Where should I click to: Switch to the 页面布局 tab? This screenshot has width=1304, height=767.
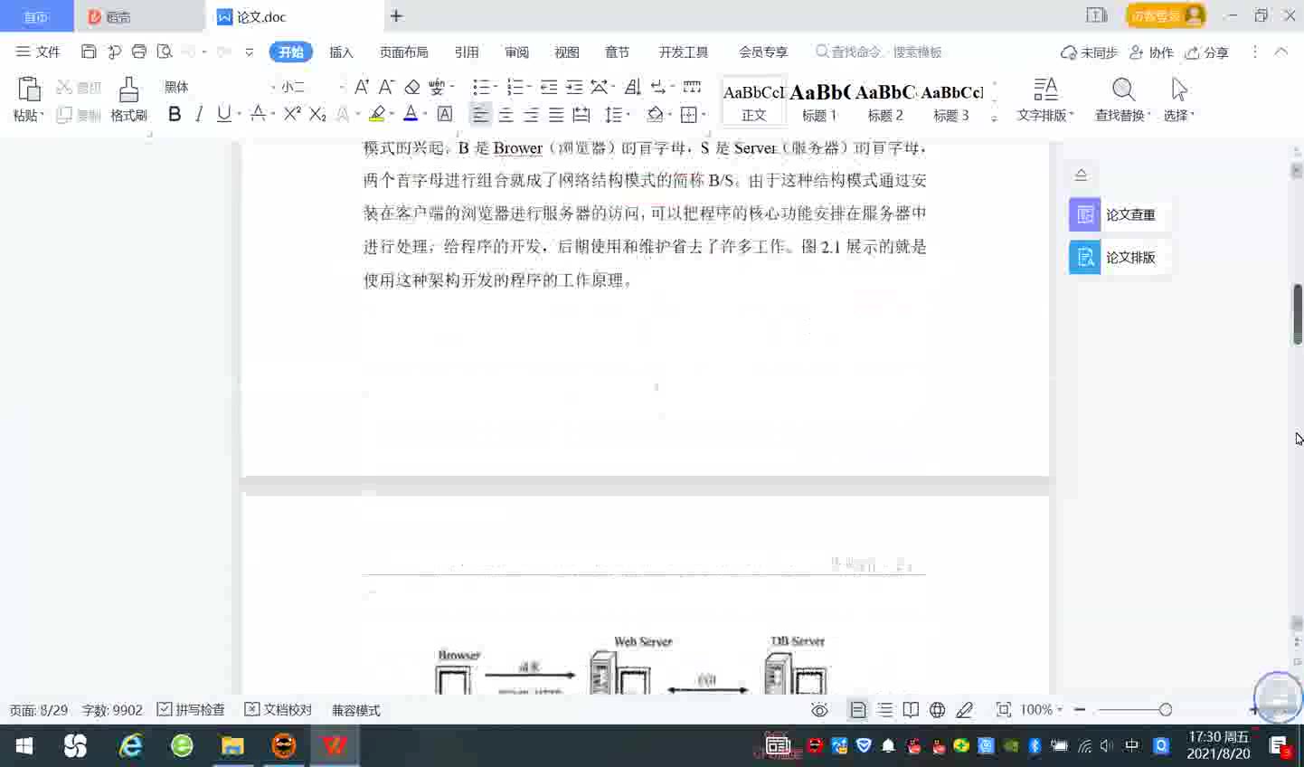[403, 52]
